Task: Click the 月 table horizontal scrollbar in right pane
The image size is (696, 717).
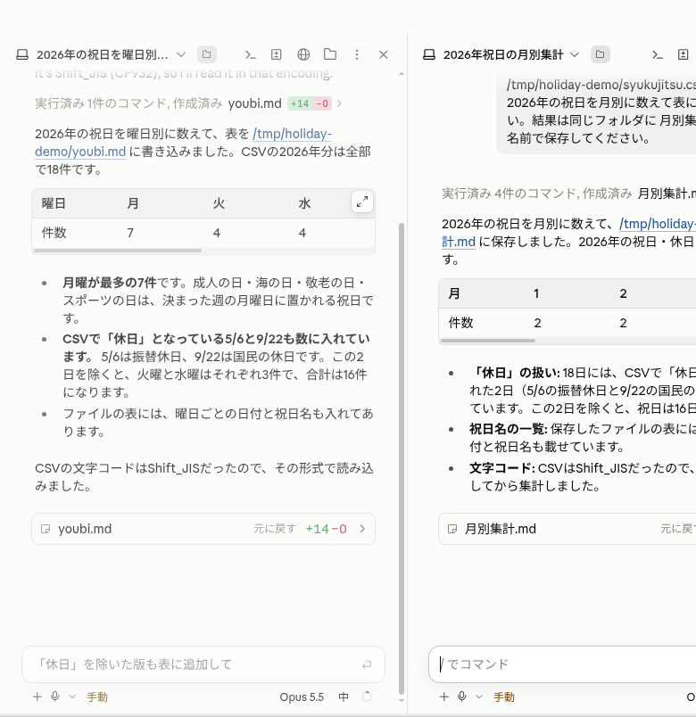Action: (x=488, y=341)
